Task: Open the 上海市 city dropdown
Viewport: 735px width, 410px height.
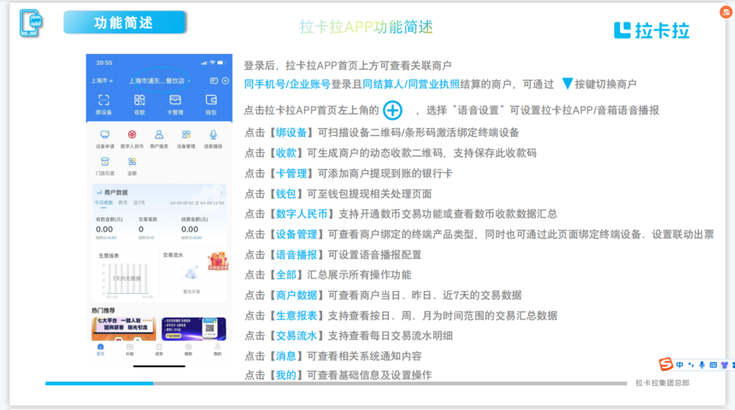Action: coord(102,81)
